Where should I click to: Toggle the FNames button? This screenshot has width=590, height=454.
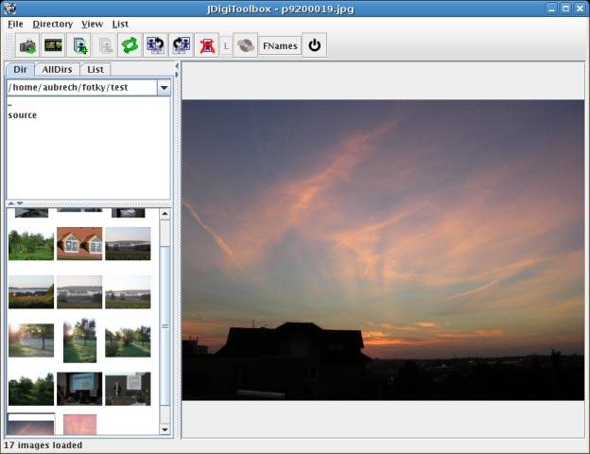(x=280, y=45)
